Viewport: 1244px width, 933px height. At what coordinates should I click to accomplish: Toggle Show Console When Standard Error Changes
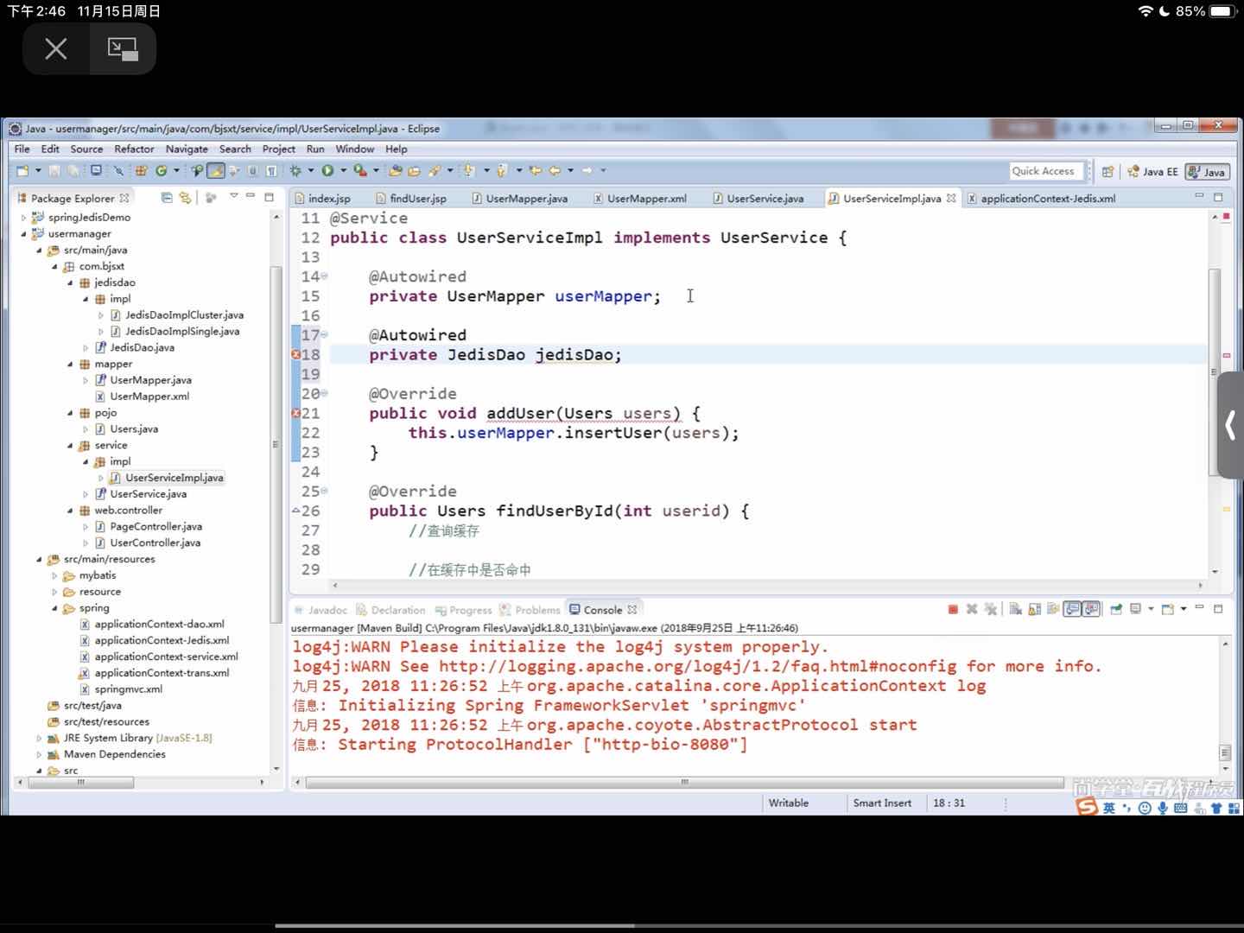pos(1091,609)
